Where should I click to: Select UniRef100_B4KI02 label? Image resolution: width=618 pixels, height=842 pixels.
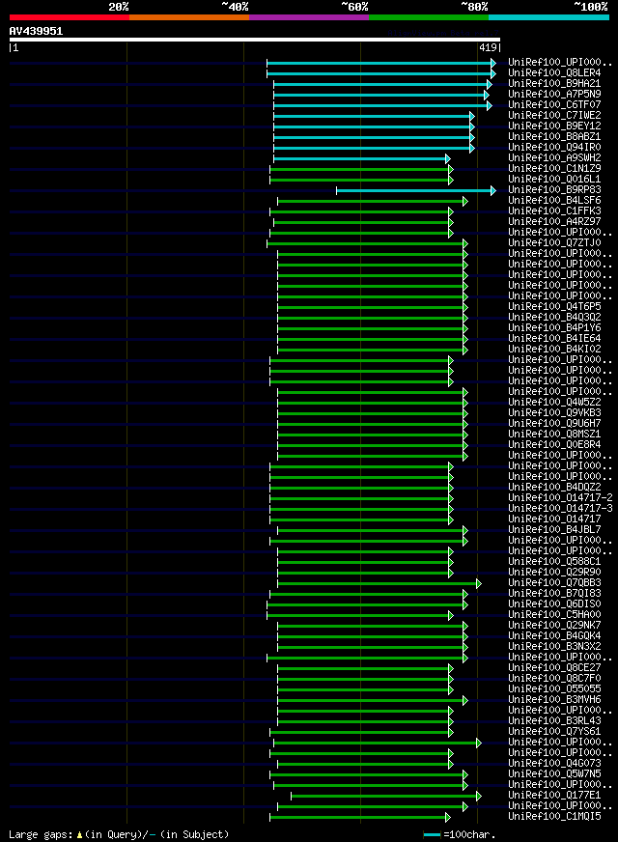pyautogui.click(x=554, y=349)
